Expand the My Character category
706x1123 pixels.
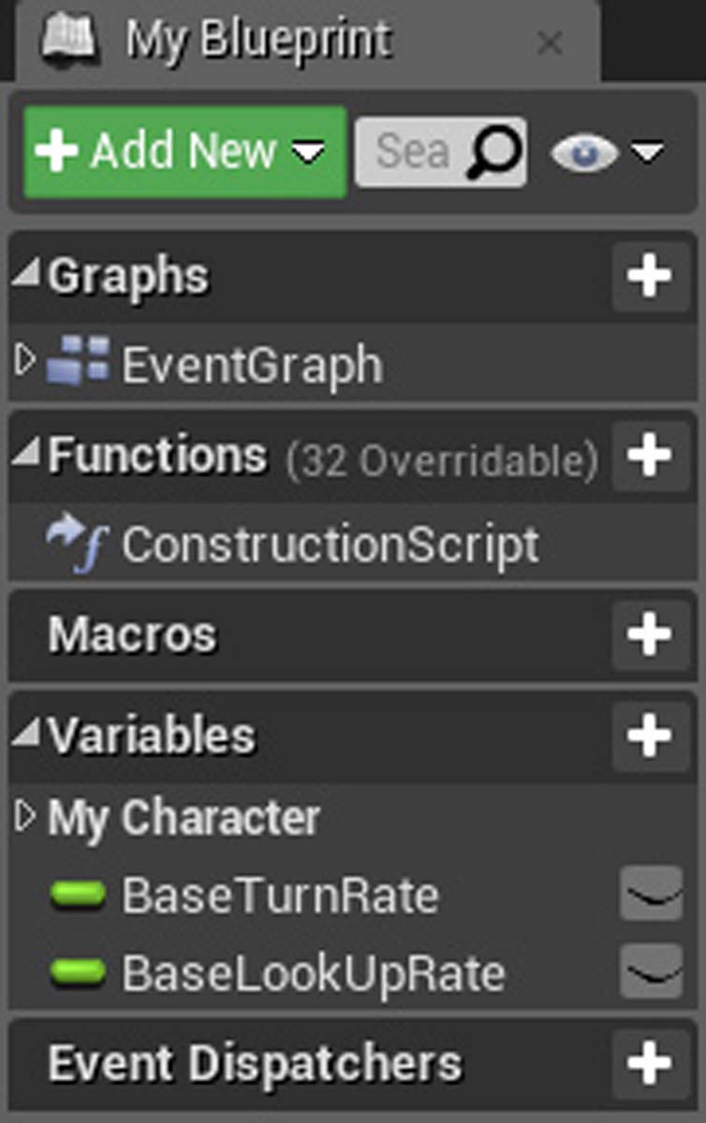pyautogui.click(x=25, y=817)
